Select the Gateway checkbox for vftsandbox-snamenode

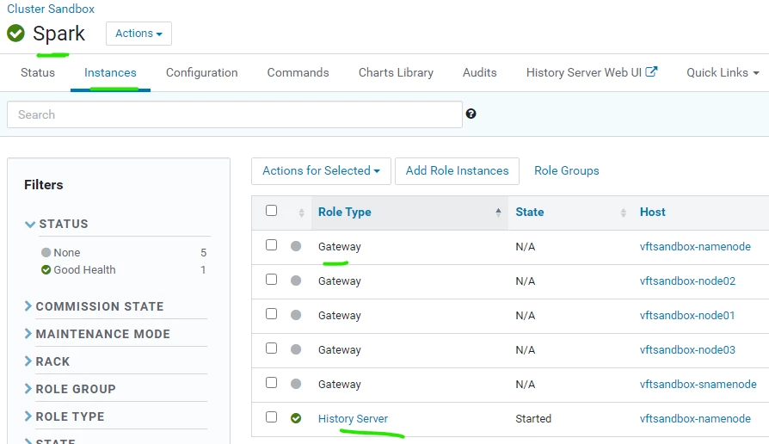(271, 382)
